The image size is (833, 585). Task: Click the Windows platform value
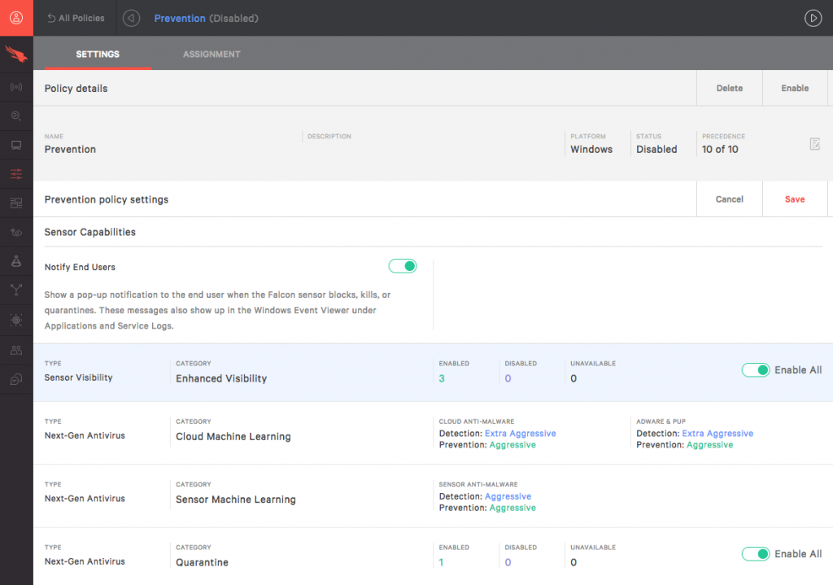click(x=591, y=150)
